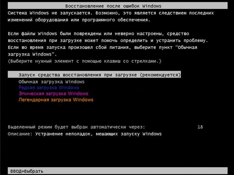The height and width of the screenshot is (175, 234).
Task: Click the line Если во время запуска произошел сбой
Action: (x=102, y=47)
